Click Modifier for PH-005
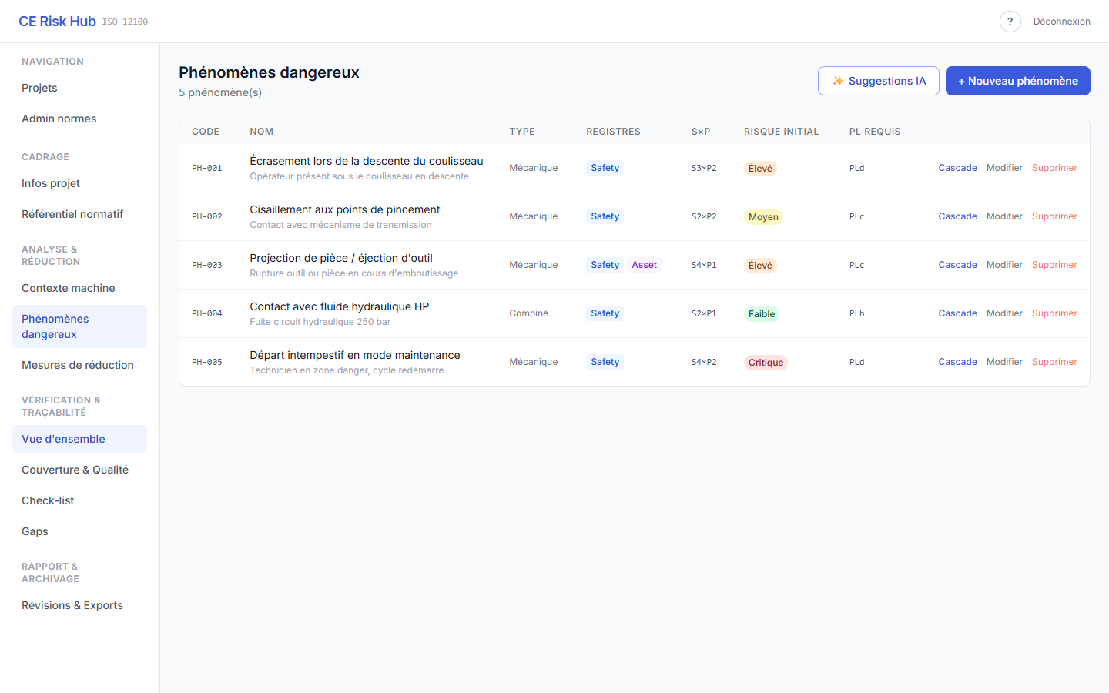 pyautogui.click(x=1004, y=362)
